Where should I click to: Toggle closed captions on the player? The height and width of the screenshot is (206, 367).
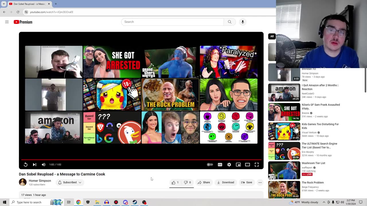click(x=220, y=165)
